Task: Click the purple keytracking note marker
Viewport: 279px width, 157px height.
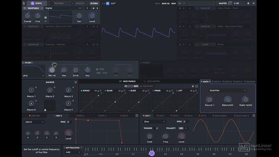Action: pyautogui.click(x=152, y=153)
